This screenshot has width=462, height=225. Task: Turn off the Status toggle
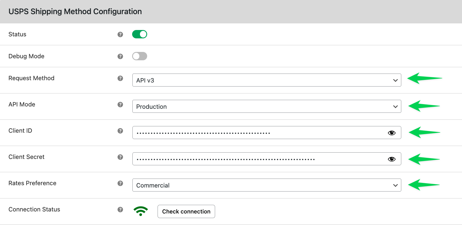click(140, 34)
